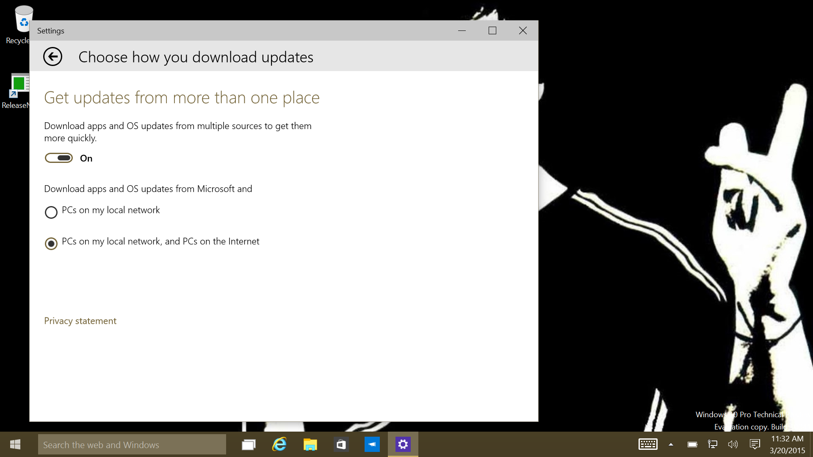
Task: Select local network and Internet PCs option
Action: (x=51, y=243)
